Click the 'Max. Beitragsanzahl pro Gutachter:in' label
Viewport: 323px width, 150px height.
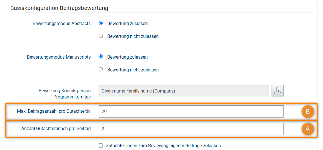pyautogui.click(x=54, y=111)
